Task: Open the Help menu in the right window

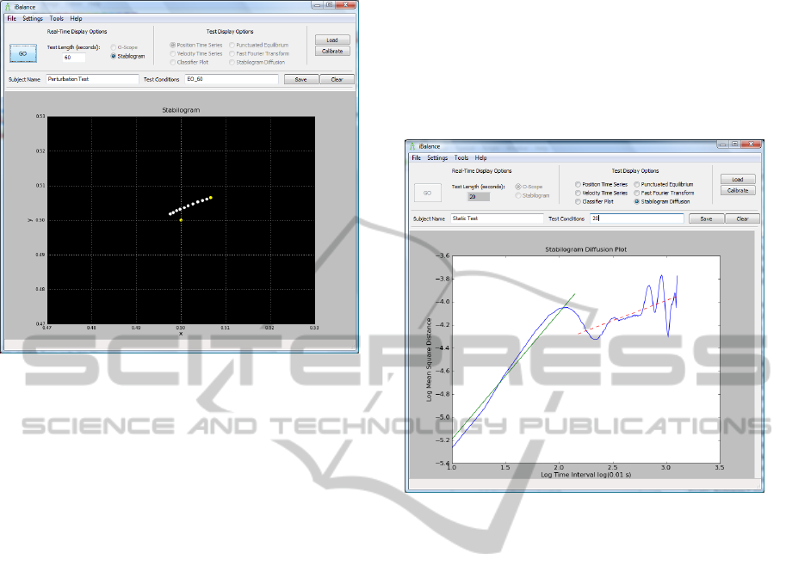Action: [480, 158]
